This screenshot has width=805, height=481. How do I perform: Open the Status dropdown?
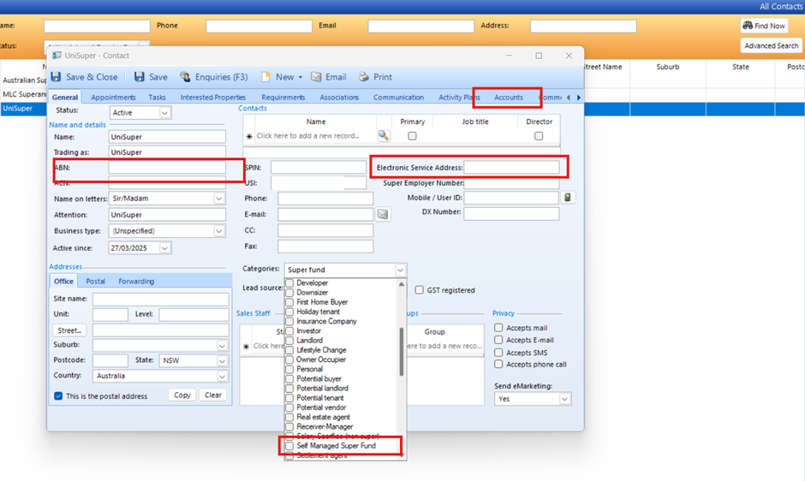coord(164,112)
